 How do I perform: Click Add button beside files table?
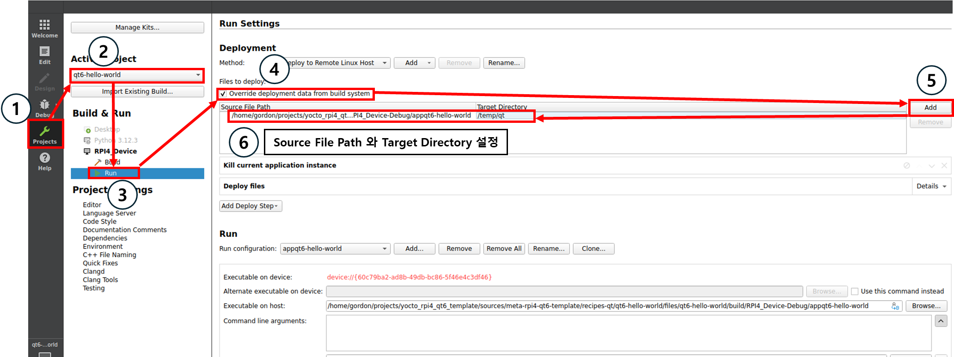(930, 108)
